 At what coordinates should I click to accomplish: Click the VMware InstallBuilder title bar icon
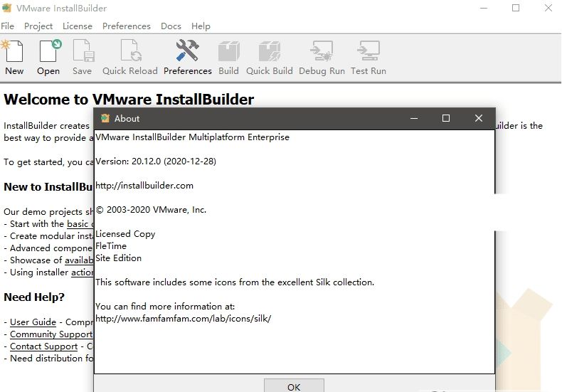pyautogui.click(x=7, y=8)
